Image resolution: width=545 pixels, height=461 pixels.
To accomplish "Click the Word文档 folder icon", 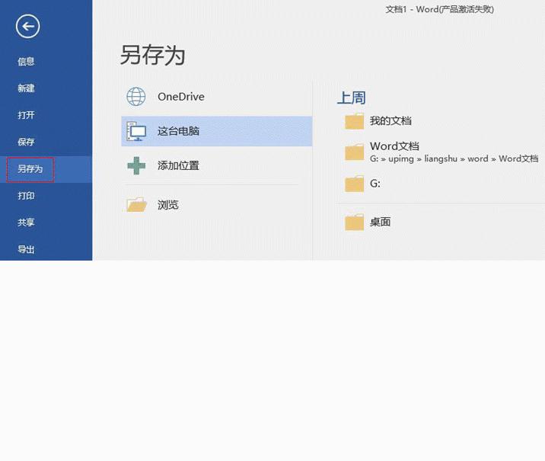I will (x=354, y=152).
